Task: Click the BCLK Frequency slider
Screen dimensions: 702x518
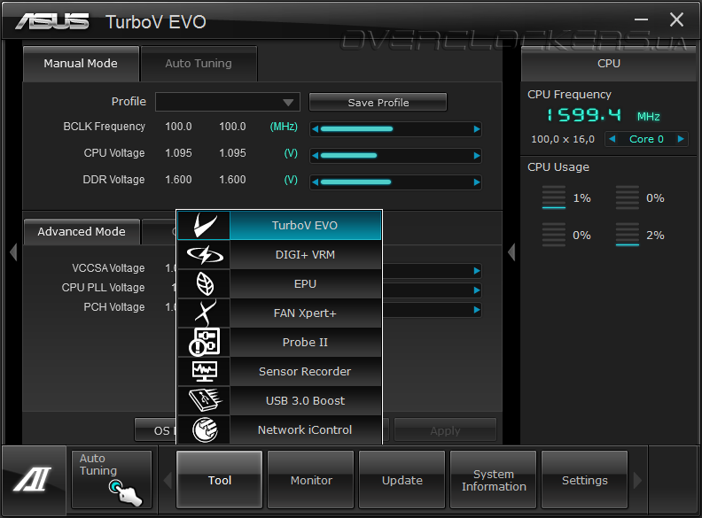Action: pos(396,129)
